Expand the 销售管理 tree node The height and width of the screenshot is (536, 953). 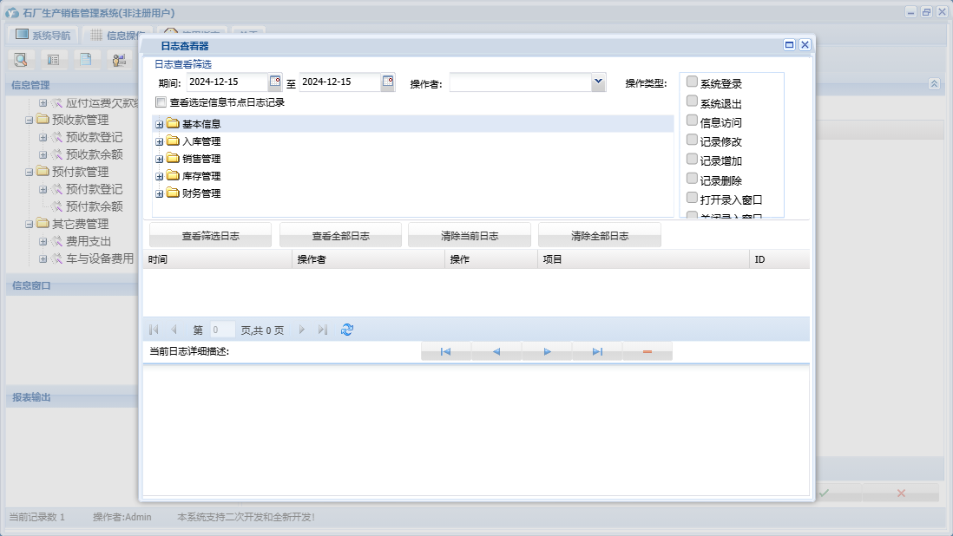159,159
